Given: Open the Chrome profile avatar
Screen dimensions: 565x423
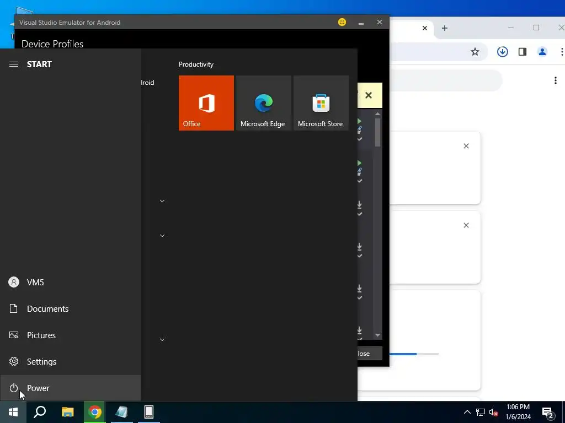Looking at the screenshot, I should click(x=542, y=52).
